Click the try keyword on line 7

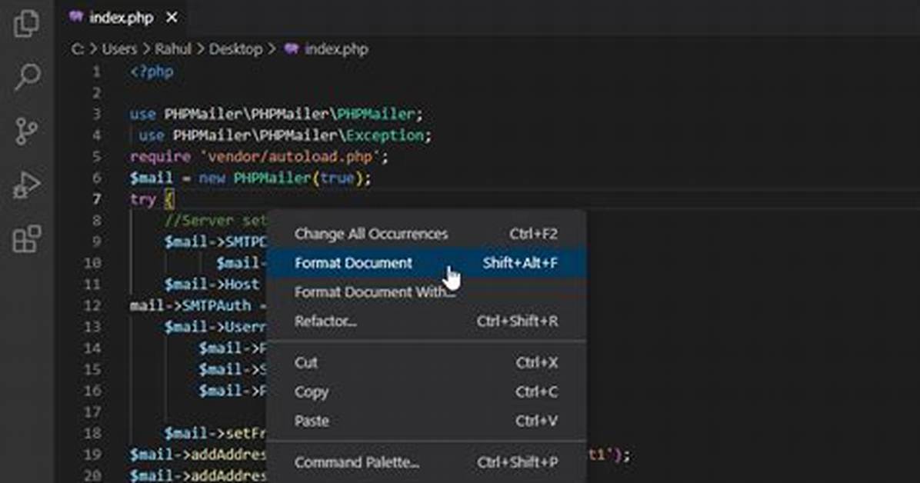142,199
